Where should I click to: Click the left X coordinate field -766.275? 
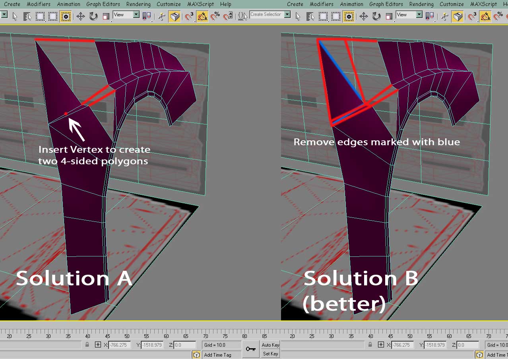pos(119,345)
